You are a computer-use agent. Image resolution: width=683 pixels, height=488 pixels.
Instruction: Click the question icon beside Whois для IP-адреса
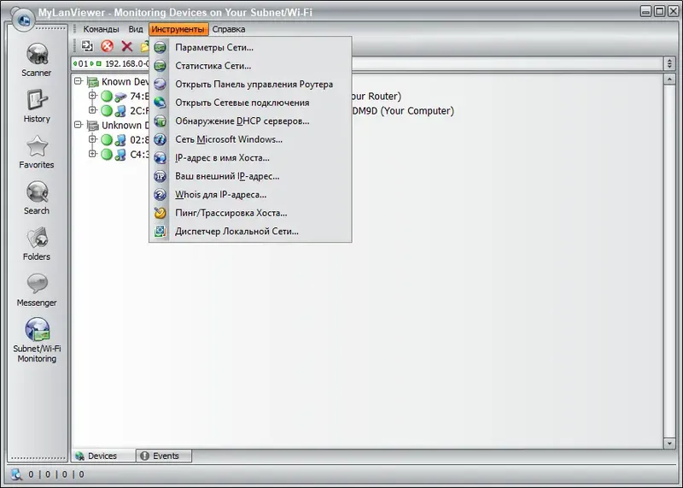(161, 195)
